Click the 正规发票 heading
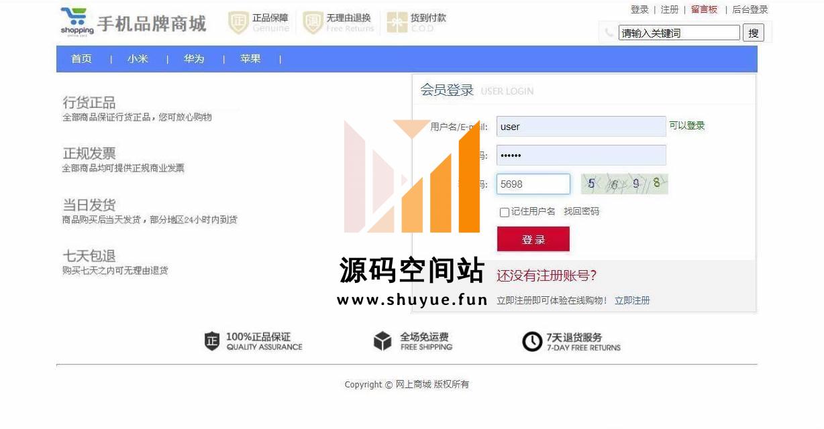This screenshot has width=824, height=429. click(x=89, y=154)
